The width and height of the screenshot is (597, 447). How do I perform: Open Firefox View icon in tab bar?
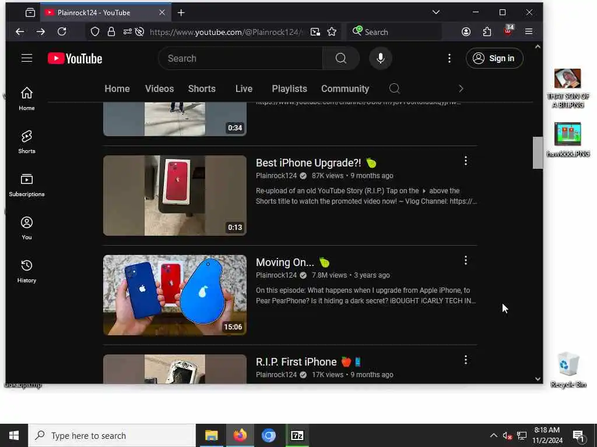point(30,13)
